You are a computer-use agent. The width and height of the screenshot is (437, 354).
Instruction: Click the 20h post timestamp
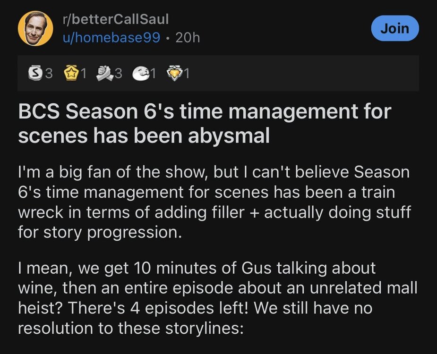coord(188,37)
